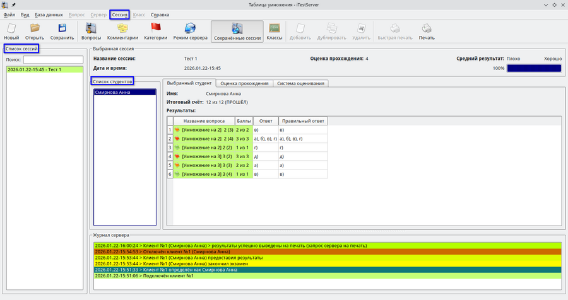Activate Режим сервера in toolbar
This screenshot has width=568, height=300.
191,32
